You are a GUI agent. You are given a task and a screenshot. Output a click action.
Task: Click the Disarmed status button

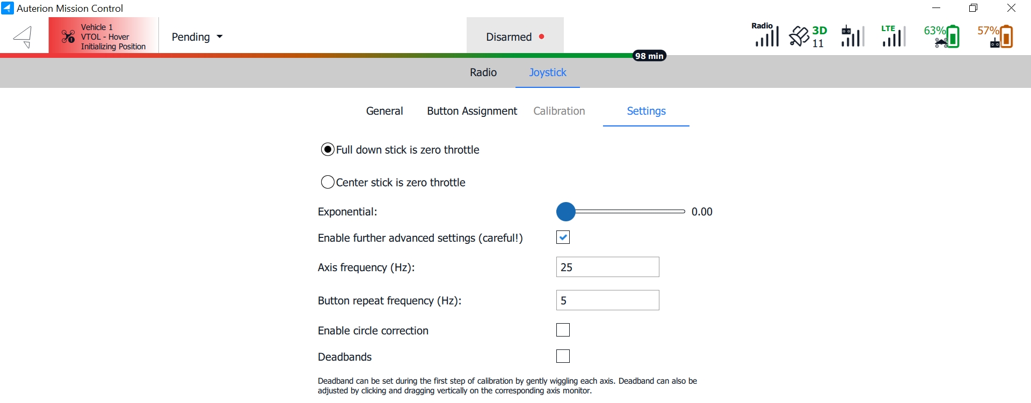point(514,37)
